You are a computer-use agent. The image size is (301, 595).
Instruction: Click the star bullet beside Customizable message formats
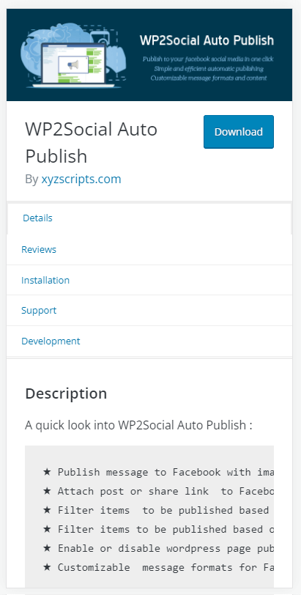[47, 567]
